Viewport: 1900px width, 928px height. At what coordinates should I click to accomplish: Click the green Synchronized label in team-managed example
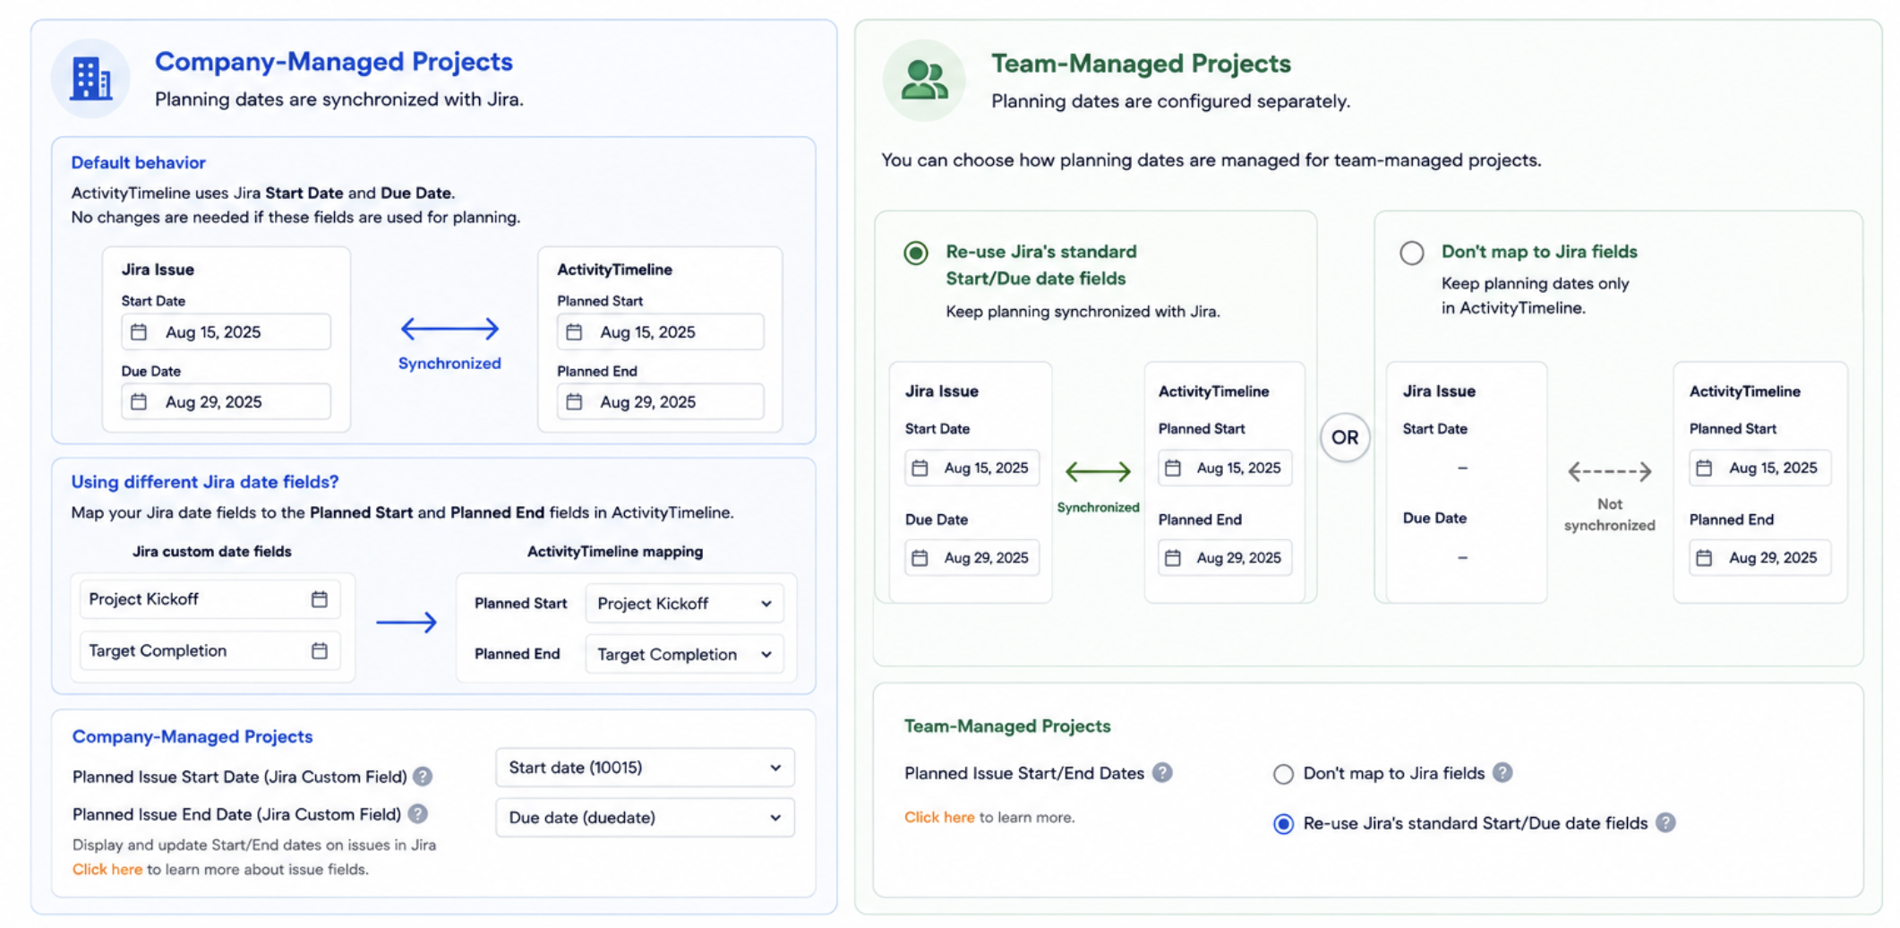pyautogui.click(x=1099, y=508)
